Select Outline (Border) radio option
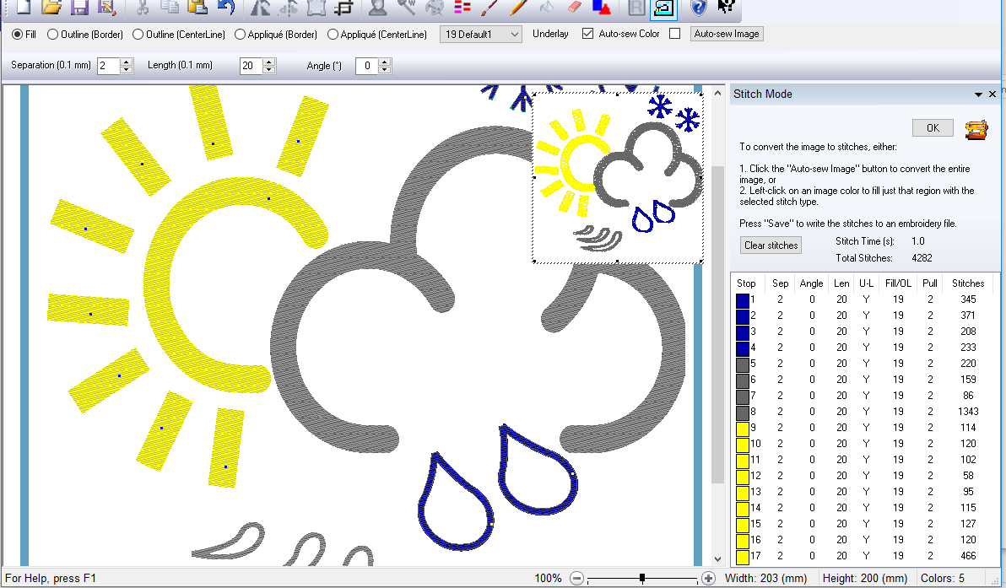This screenshot has width=1006, height=588. (52, 34)
